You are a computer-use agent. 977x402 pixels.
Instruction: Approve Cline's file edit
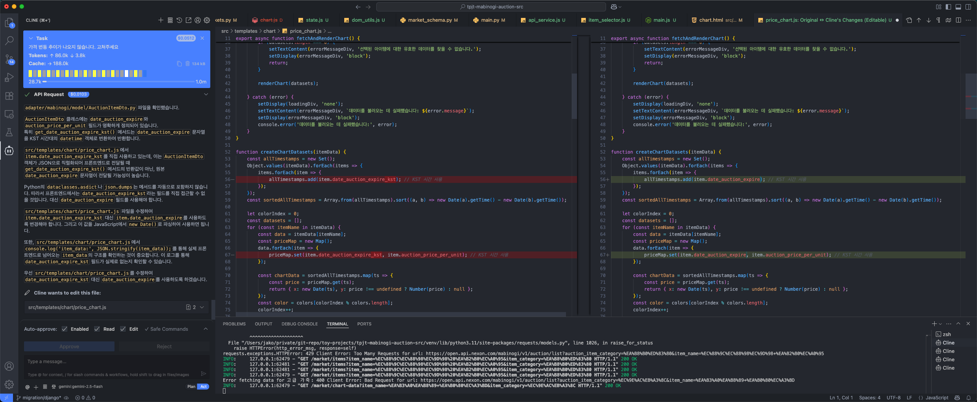click(x=69, y=346)
